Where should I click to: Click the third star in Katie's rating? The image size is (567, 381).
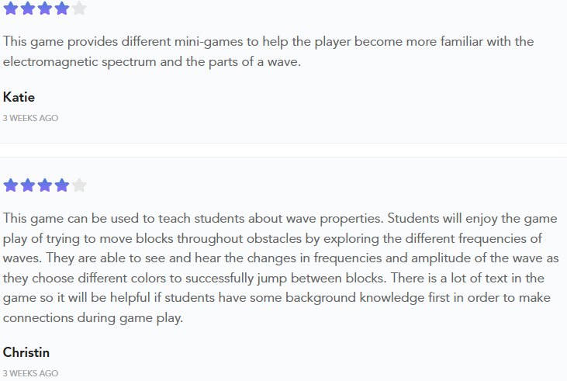pyautogui.click(x=45, y=8)
